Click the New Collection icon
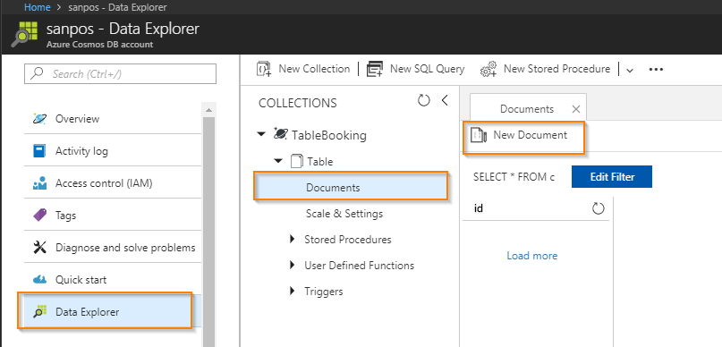Viewport: 722px width, 347px height. click(x=264, y=69)
